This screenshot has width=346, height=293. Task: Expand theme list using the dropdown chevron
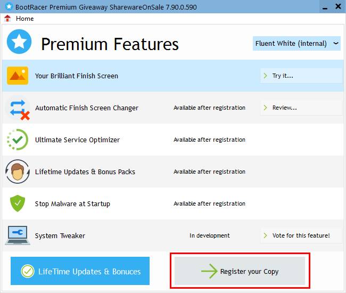tap(336, 43)
